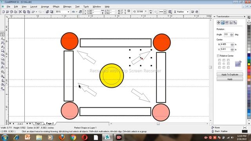The width and height of the screenshot is (251, 141).
Task: Click the rotation angle field on property bar
Action: pos(140,11)
